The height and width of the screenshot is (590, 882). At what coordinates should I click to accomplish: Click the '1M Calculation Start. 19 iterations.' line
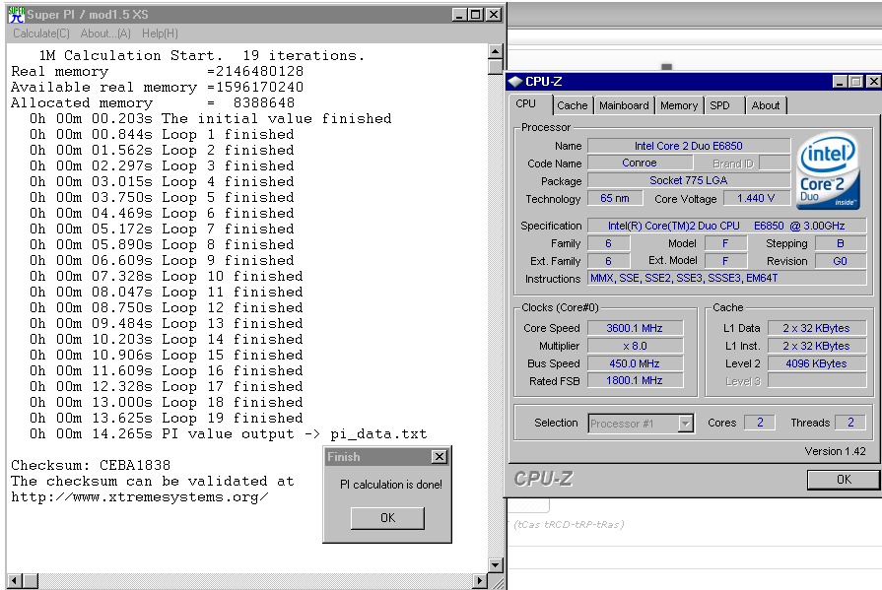(202, 56)
